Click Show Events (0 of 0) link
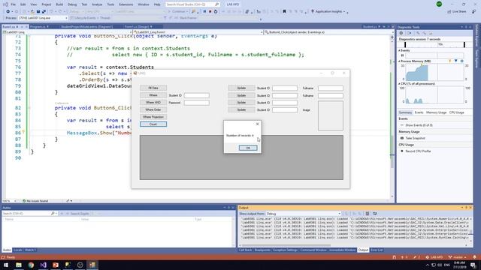The height and width of the screenshot is (270, 481). click(419, 125)
